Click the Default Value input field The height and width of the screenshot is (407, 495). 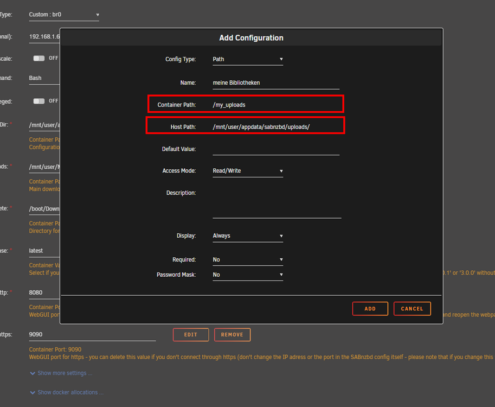(x=276, y=149)
